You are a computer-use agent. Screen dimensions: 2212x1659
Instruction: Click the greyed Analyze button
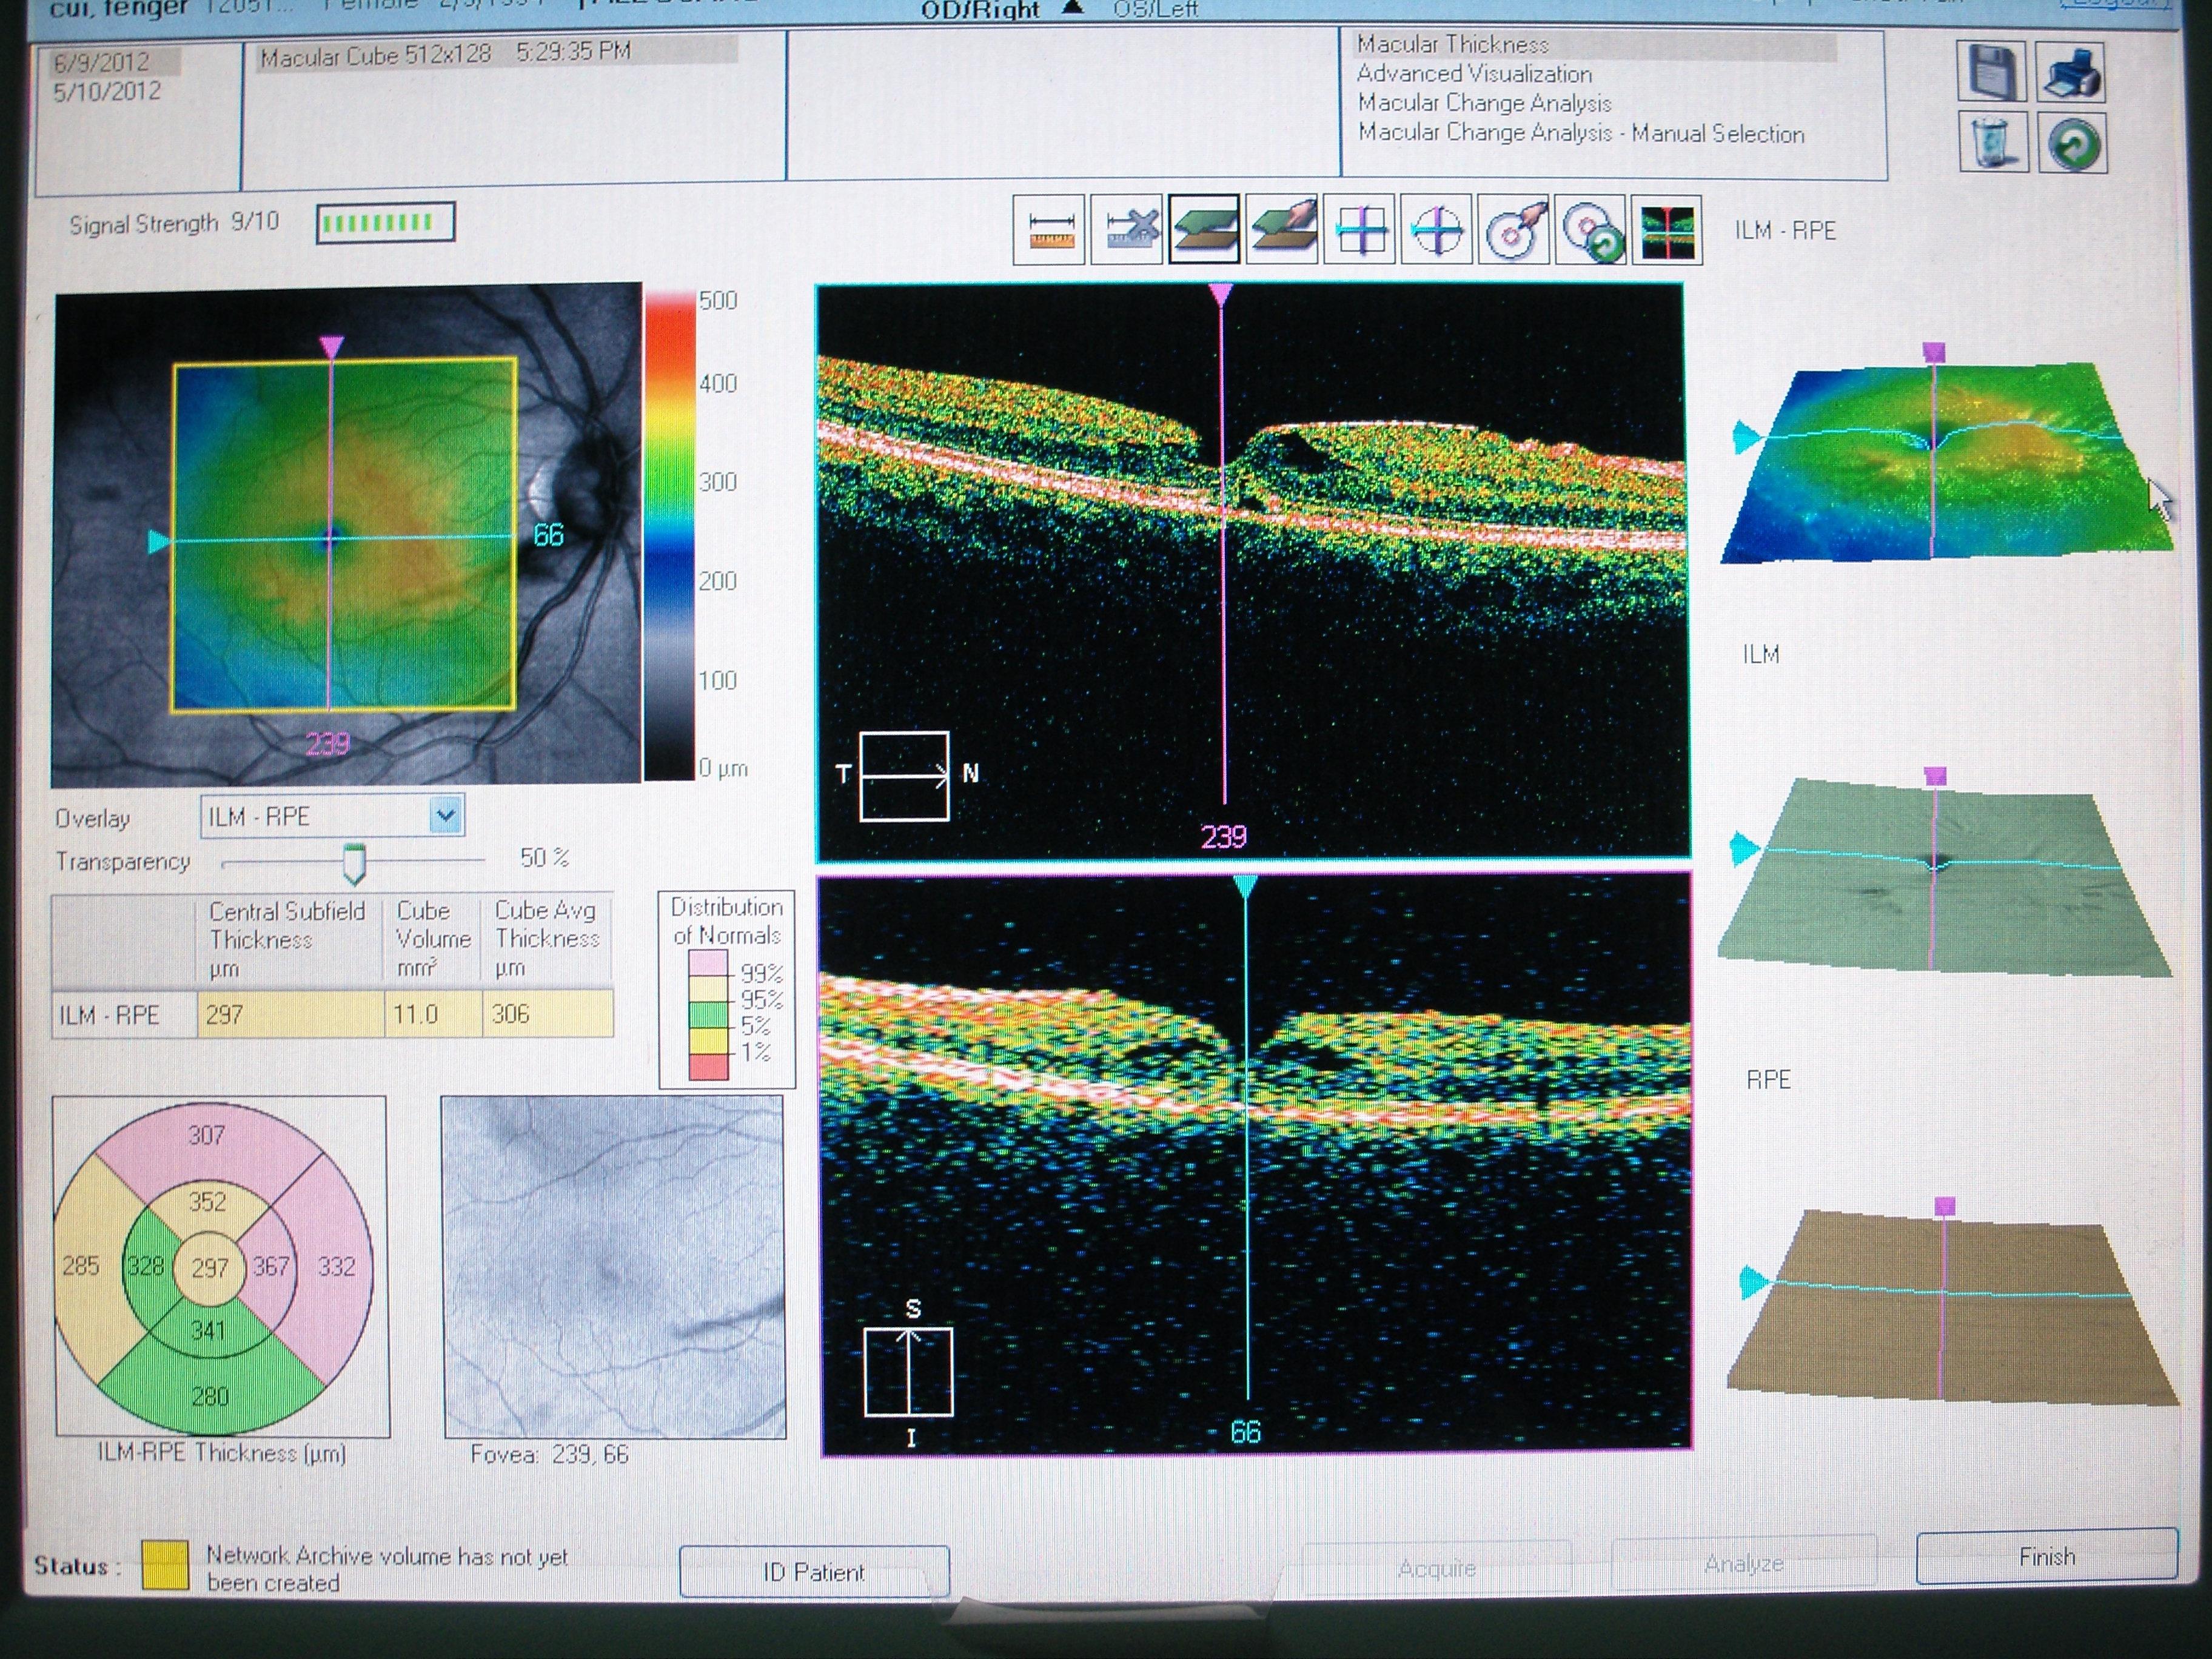tap(1744, 1563)
